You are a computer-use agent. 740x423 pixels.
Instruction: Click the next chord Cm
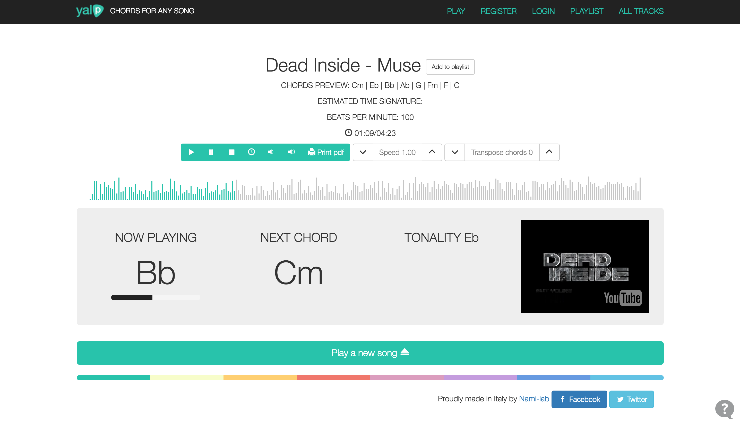click(298, 272)
